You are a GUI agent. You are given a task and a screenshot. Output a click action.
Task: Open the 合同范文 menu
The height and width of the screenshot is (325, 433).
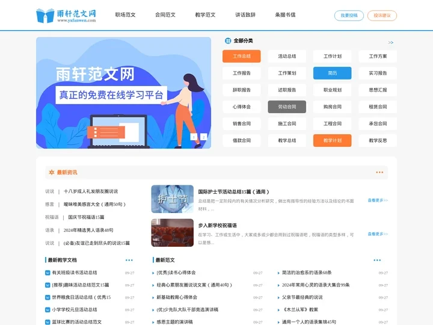(165, 15)
